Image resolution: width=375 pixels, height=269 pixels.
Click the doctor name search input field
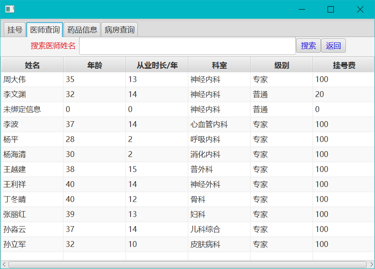tap(187, 46)
